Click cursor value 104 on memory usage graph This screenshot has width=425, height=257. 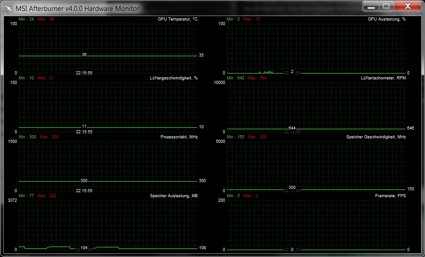point(84,248)
